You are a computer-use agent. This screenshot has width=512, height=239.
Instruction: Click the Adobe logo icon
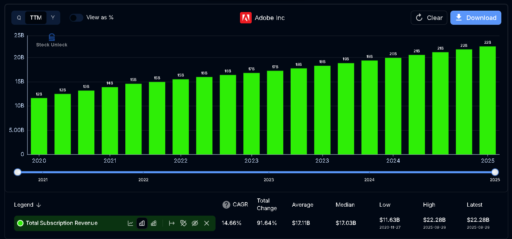click(x=246, y=18)
